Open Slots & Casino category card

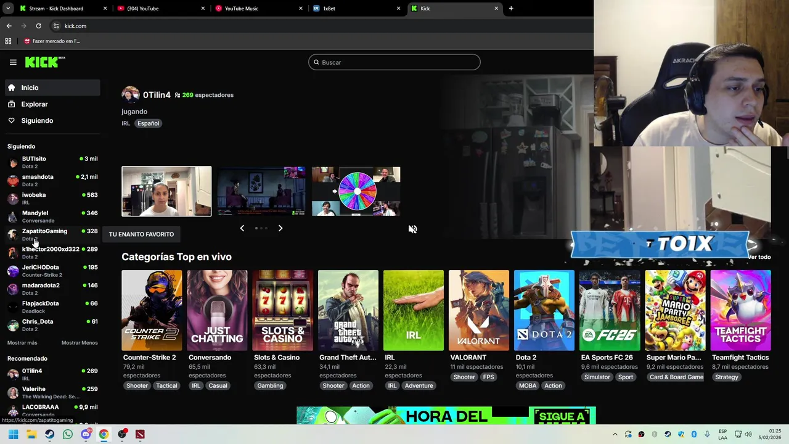coord(282,310)
